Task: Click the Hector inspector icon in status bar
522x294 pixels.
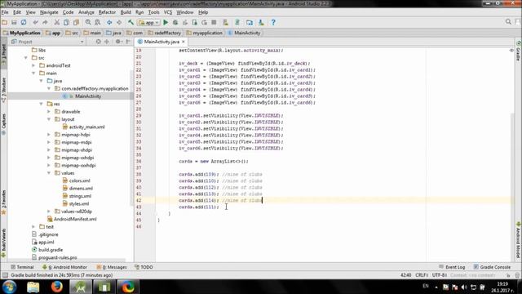Action: point(517,275)
